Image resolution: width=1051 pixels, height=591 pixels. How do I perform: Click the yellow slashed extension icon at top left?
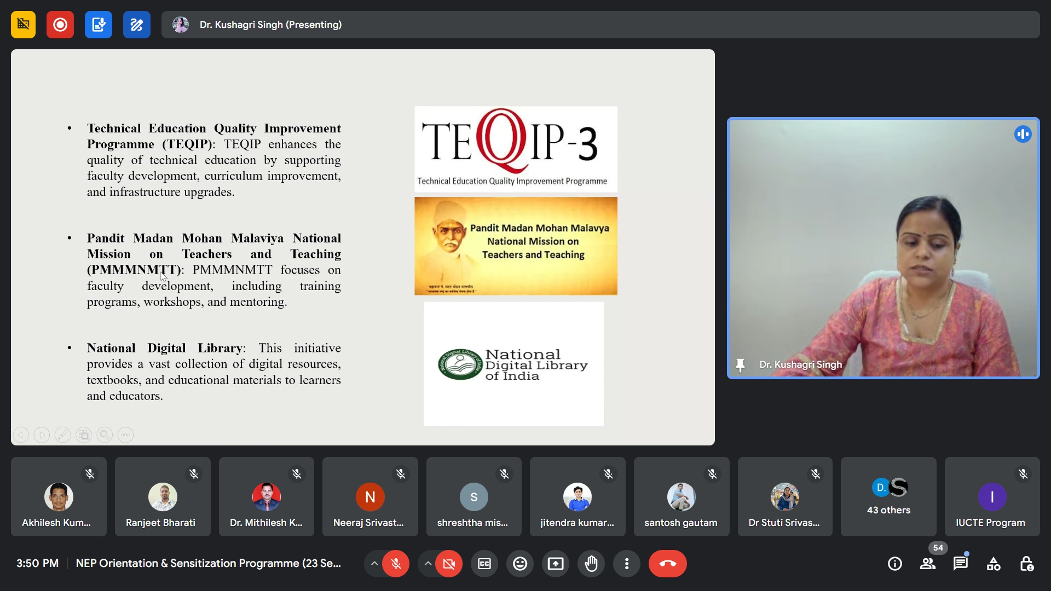(23, 25)
